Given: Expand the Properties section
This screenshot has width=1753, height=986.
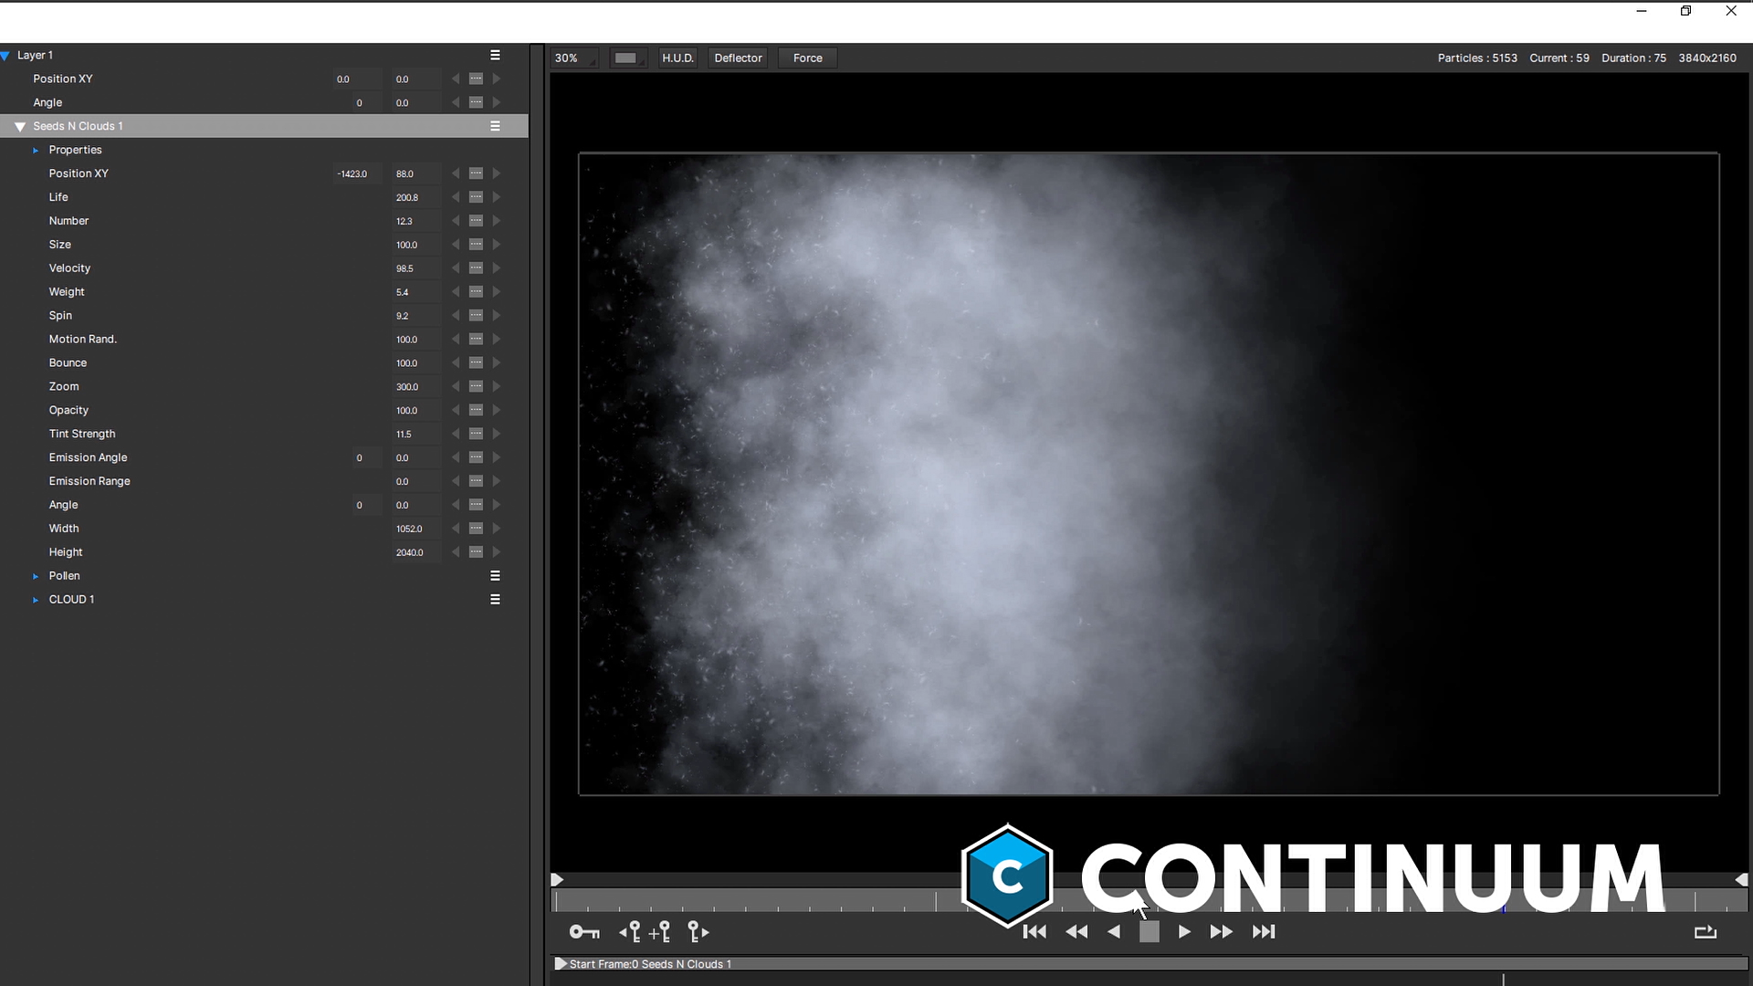Looking at the screenshot, I should (36, 150).
